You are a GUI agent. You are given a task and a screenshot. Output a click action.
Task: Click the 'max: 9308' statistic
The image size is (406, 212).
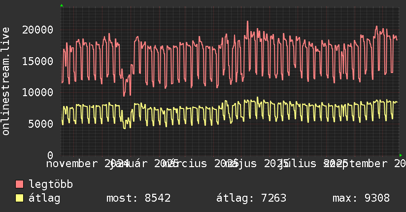[361, 198]
